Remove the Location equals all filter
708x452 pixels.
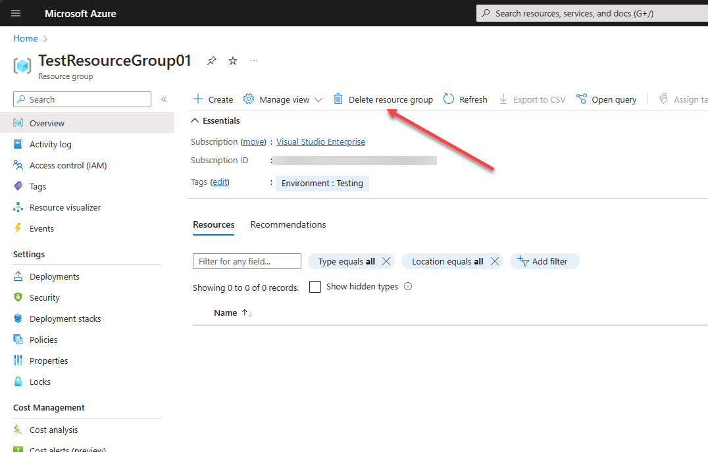tap(494, 261)
